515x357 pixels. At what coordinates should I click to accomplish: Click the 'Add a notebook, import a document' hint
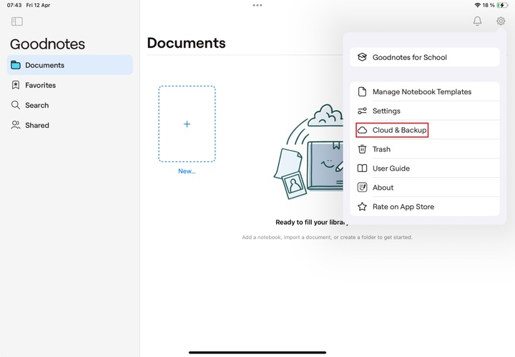coord(327,237)
